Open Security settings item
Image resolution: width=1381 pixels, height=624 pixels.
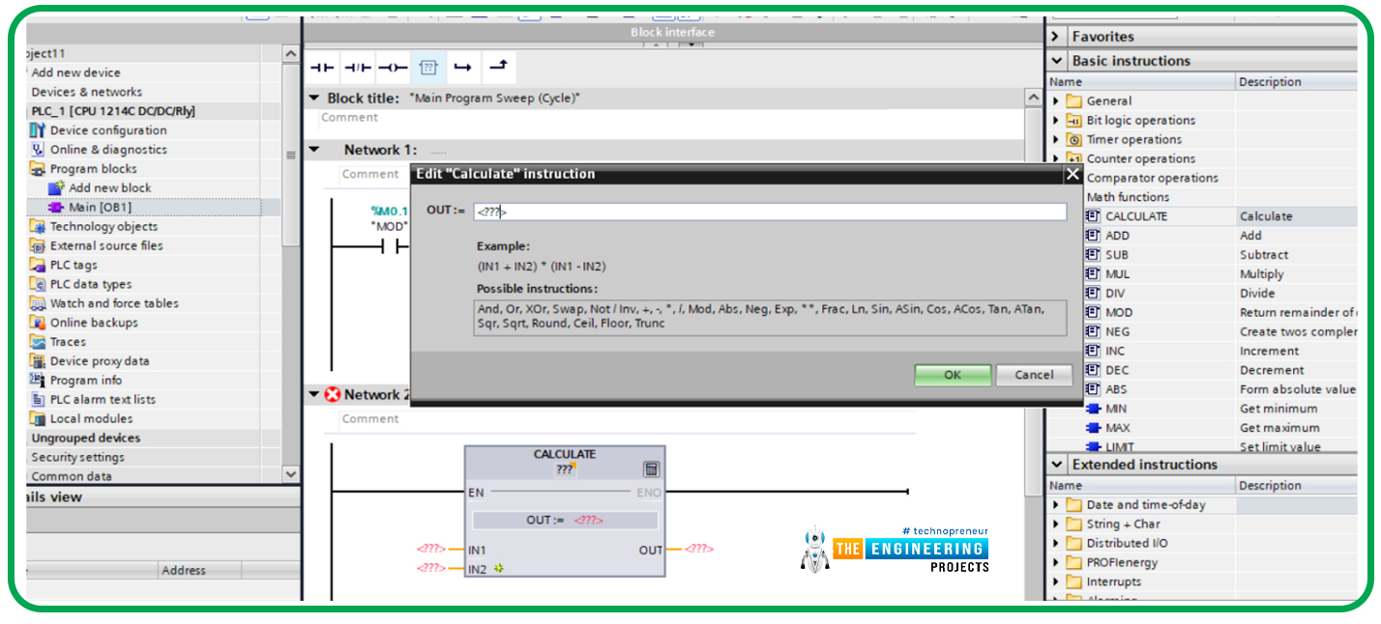78,458
